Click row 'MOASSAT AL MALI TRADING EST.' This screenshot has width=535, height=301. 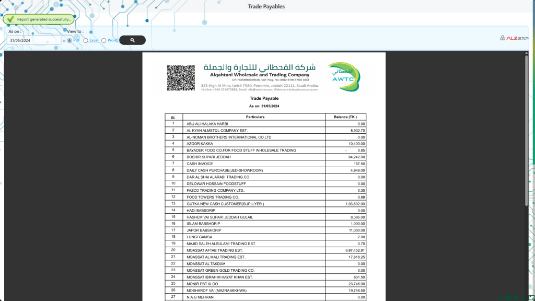point(265,257)
